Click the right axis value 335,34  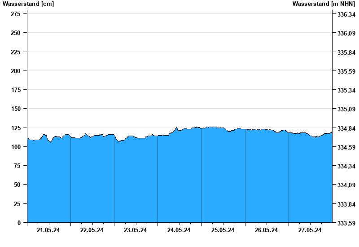[346, 90]
